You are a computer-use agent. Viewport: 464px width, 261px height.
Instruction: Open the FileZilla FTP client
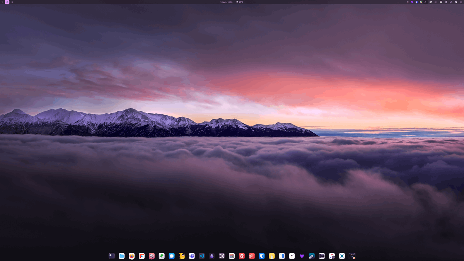pyautogui.click(x=242, y=256)
